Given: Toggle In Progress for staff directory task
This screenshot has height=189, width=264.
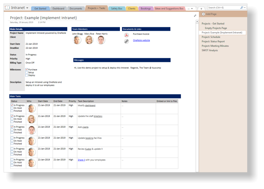Looking at the screenshot, I should pyautogui.click(x=12, y=116).
